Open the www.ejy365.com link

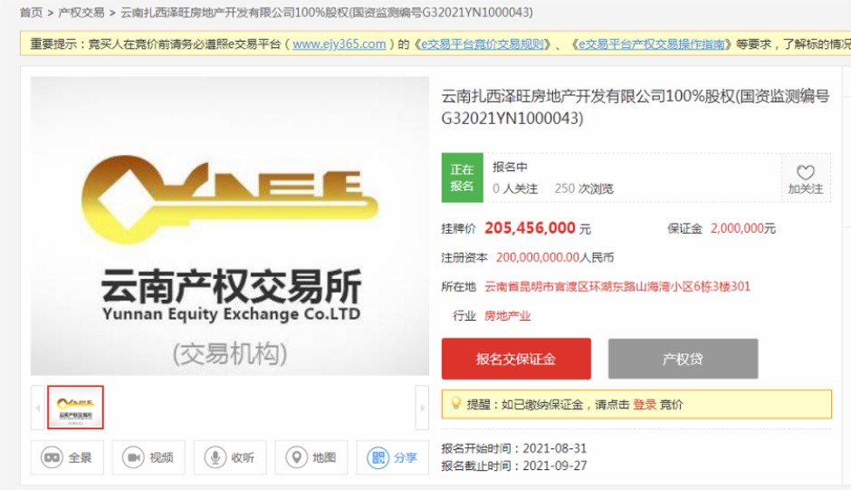coord(339,43)
